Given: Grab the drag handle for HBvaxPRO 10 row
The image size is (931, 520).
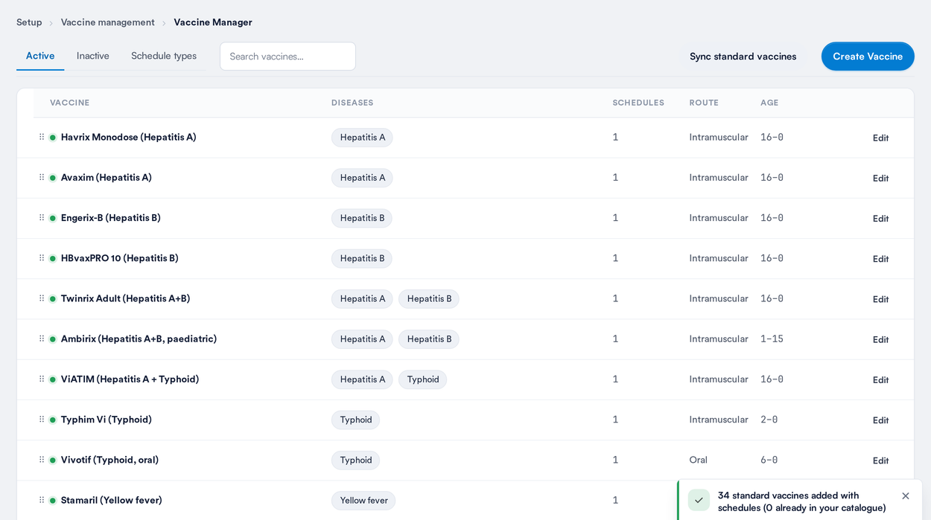Looking at the screenshot, I should coord(42,257).
